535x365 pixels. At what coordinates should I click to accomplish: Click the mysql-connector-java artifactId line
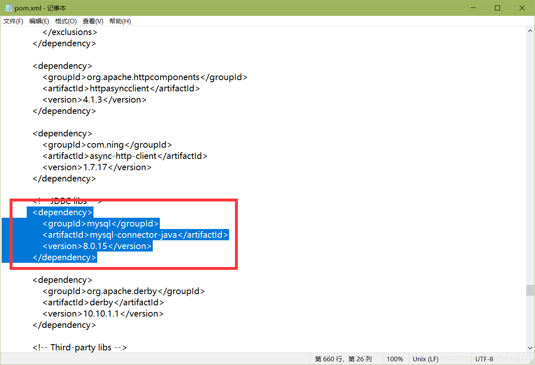[x=135, y=235]
